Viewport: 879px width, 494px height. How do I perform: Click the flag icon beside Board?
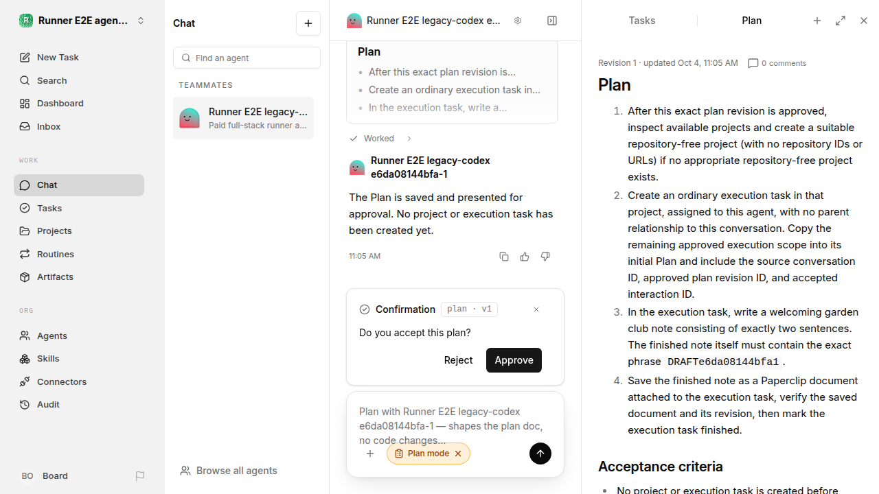coord(140,476)
